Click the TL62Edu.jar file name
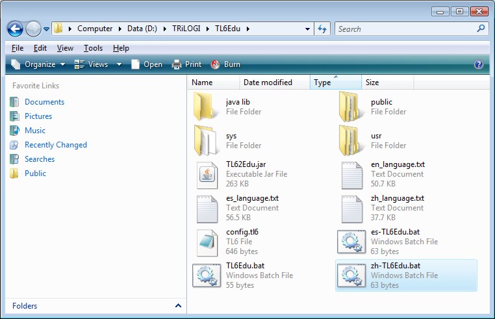This screenshot has width=495, height=319. pos(246,164)
